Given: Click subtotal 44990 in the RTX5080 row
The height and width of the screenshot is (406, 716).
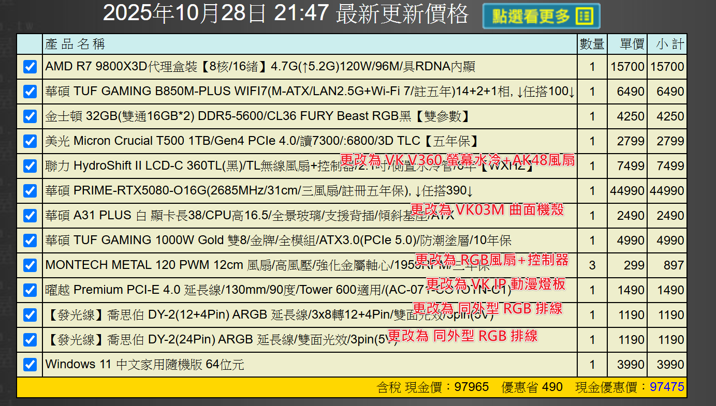Looking at the screenshot, I should (x=667, y=191).
